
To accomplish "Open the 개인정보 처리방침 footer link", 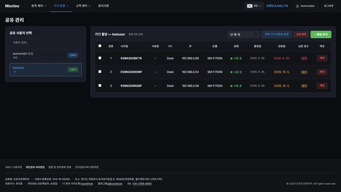I will [35, 167].
